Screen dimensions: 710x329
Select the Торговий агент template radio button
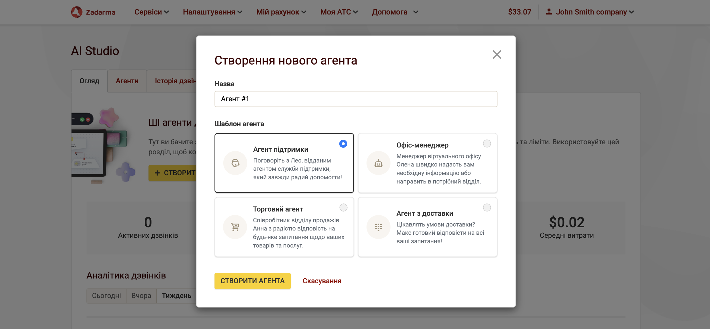click(x=343, y=208)
